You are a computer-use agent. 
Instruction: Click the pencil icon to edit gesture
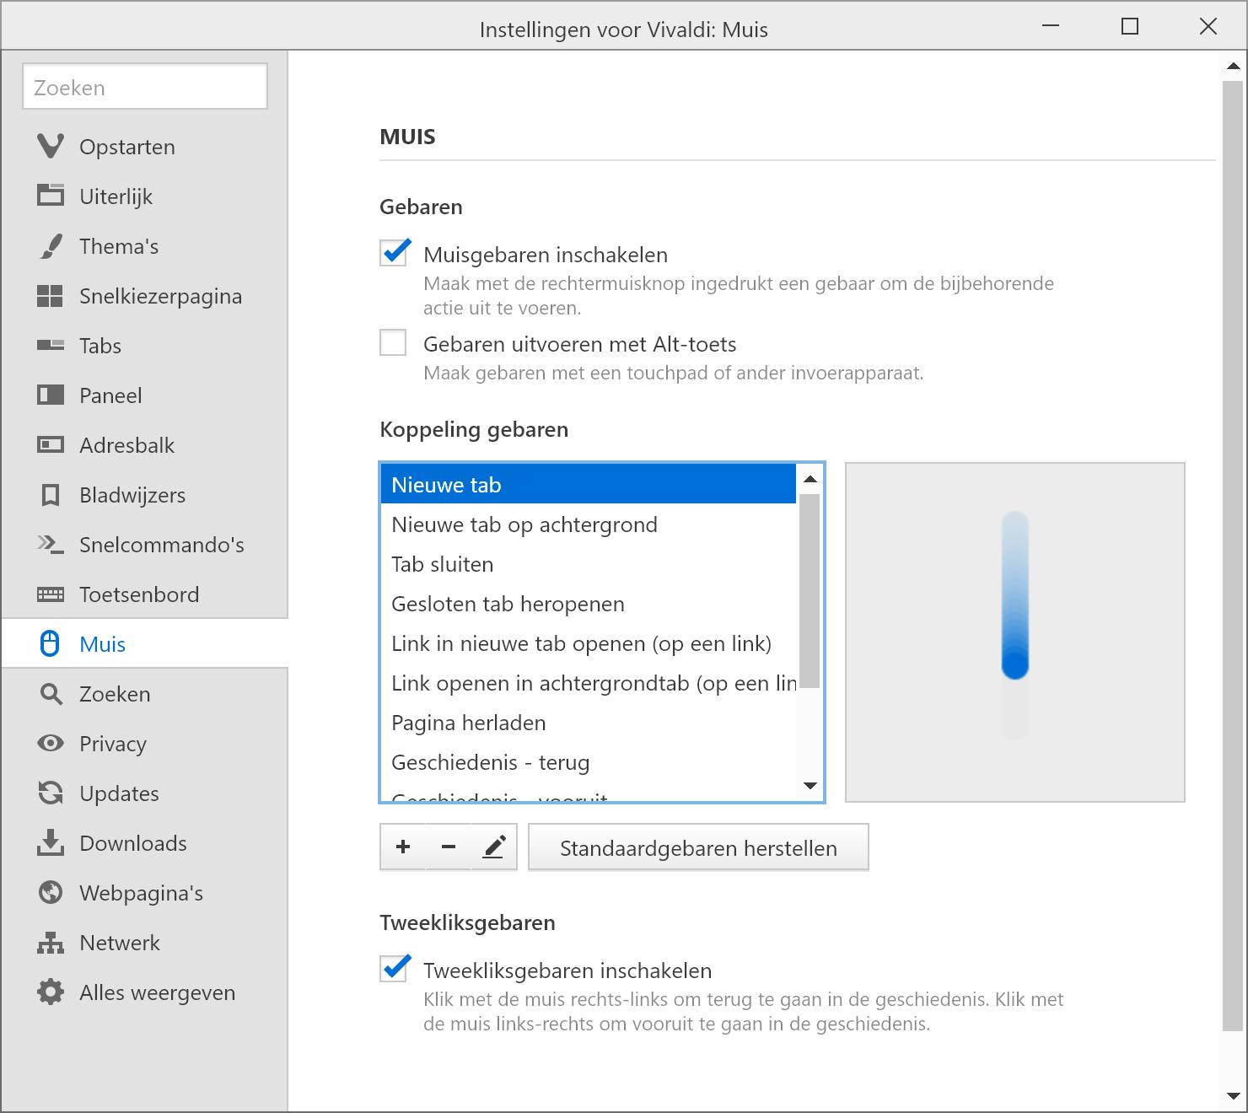[494, 847]
